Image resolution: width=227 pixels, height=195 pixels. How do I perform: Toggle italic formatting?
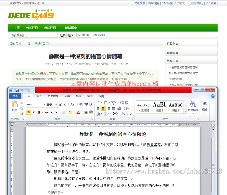[x=33, y=112]
